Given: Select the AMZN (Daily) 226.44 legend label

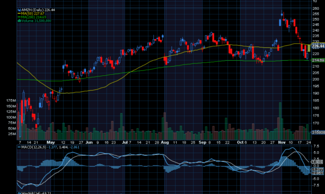Looking at the screenshot, I should (38, 10).
